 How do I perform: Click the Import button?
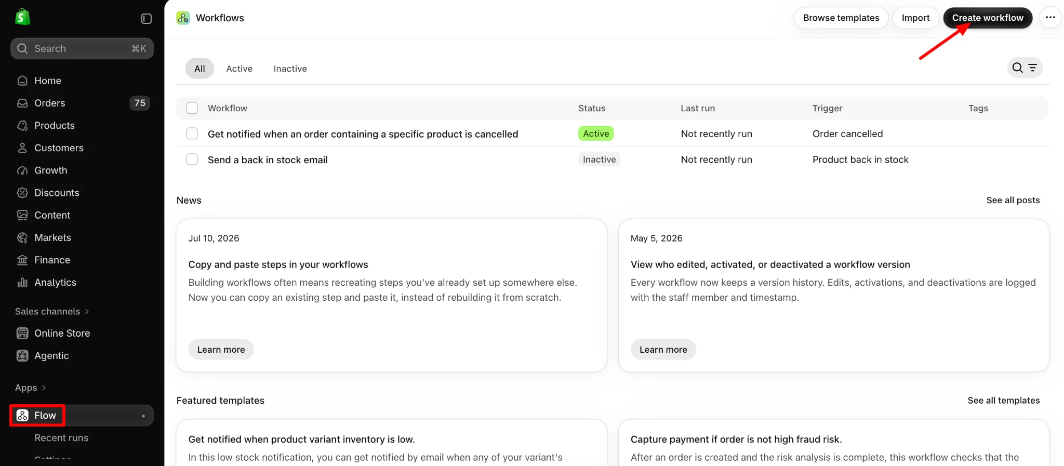tap(915, 18)
